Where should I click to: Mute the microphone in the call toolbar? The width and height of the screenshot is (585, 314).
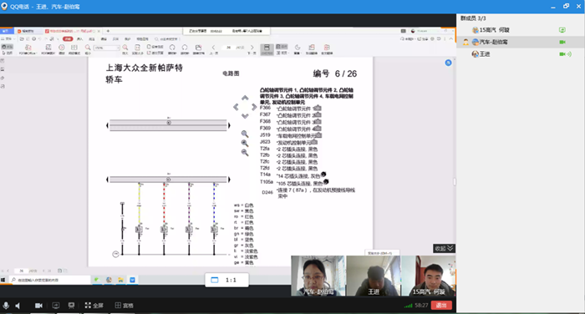tap(6, 306)
